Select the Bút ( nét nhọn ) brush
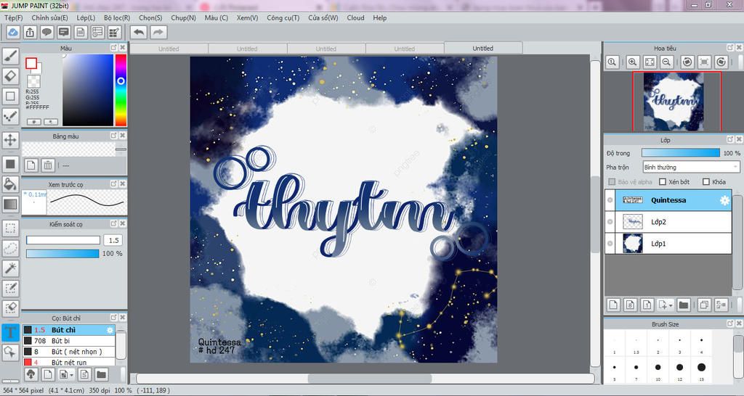This screenshot has width=744, height=396. [69, 352]
